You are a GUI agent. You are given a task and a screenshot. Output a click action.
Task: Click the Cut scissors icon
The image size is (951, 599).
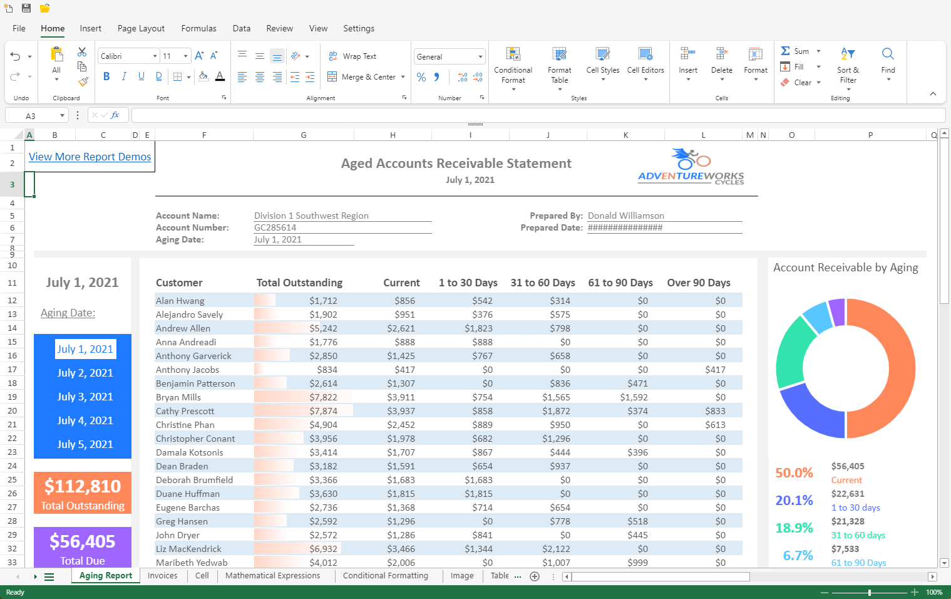(82, 52)
